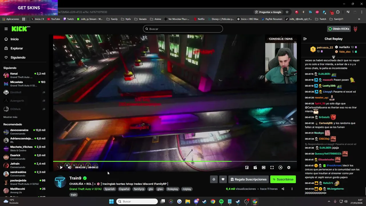Focus the Kick Buscar search field
The image size is (366, 206).
183,29
